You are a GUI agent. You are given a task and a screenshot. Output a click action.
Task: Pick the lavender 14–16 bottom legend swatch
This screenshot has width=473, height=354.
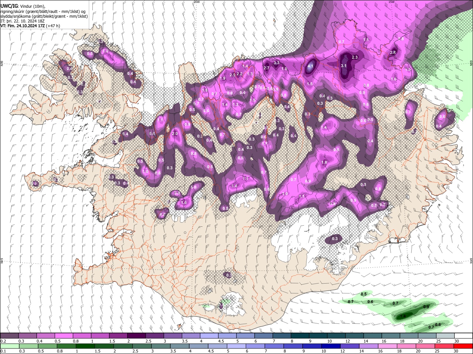click(x=369, y=346)
